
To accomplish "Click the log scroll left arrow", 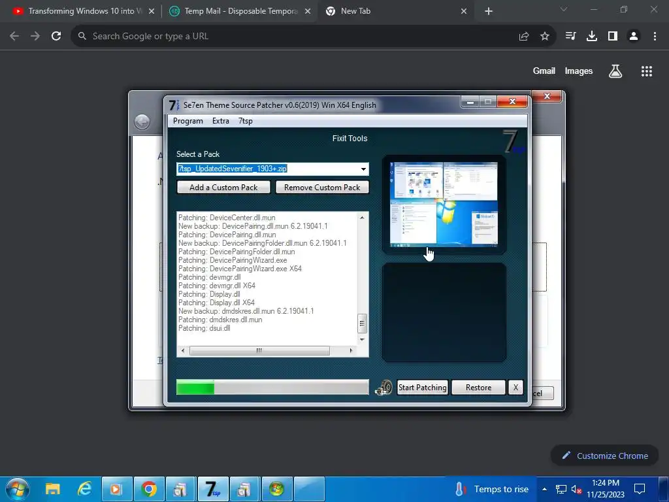I will [183, 350].
